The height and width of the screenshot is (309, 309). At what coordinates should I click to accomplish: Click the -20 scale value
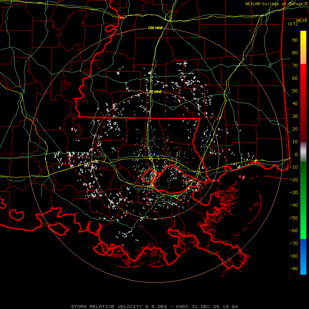click(294, 180)
